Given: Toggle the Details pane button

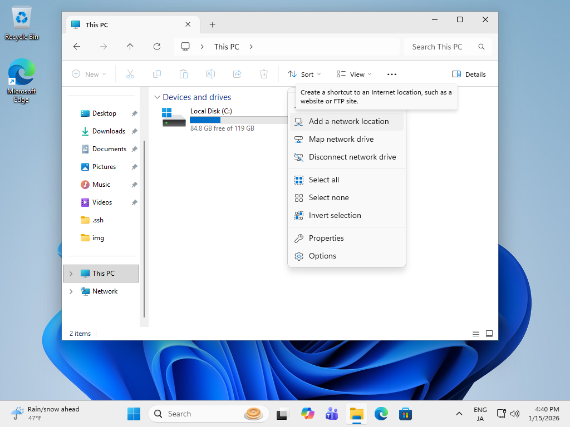Looking at the screenshot, I should (469, 75).
